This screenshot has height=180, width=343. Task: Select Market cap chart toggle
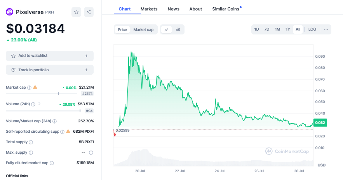(x=143, y=30)
